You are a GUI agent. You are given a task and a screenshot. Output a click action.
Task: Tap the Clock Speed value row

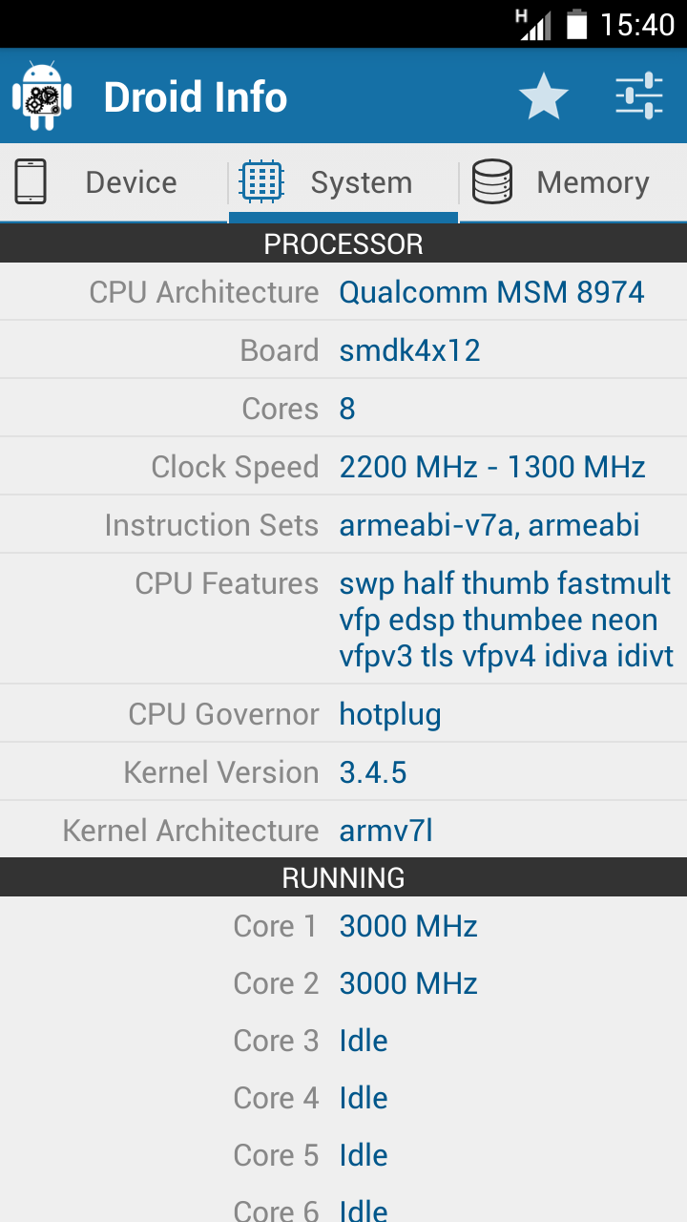[x=492, y=467]
